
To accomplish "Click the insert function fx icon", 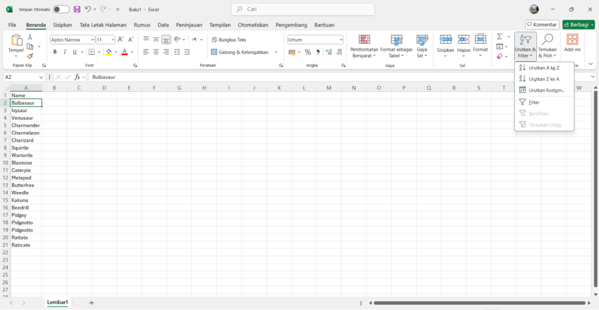I will tap(77, 77).
